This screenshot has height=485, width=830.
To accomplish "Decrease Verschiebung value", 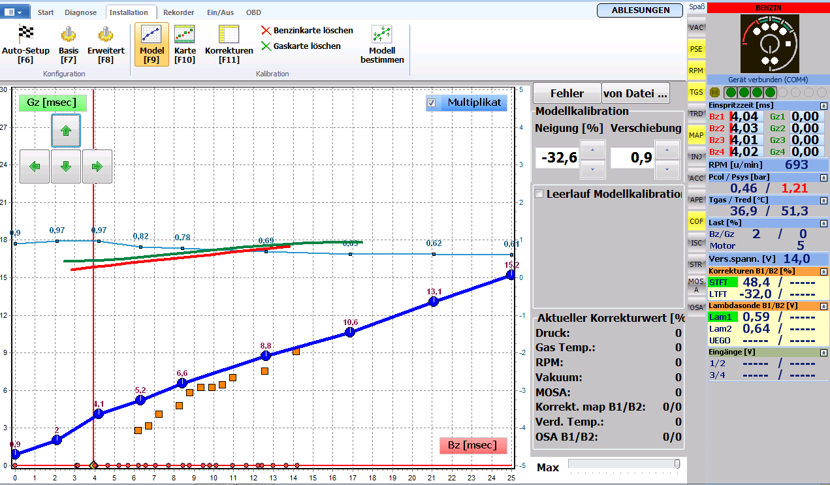I will tap(667, 168).
